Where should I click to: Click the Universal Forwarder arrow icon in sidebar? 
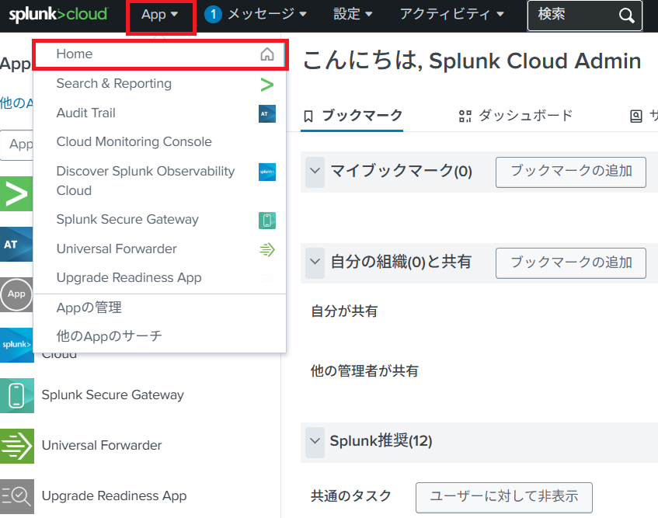pos(16,446)
